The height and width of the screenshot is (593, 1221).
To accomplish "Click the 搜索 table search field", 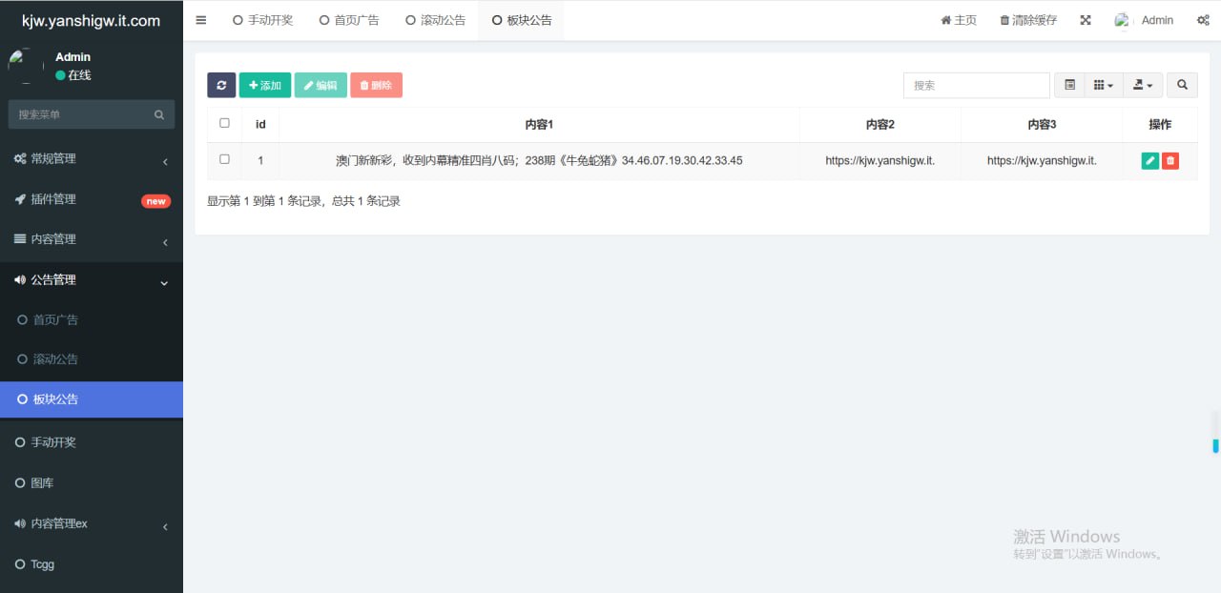I will point(976,85).
